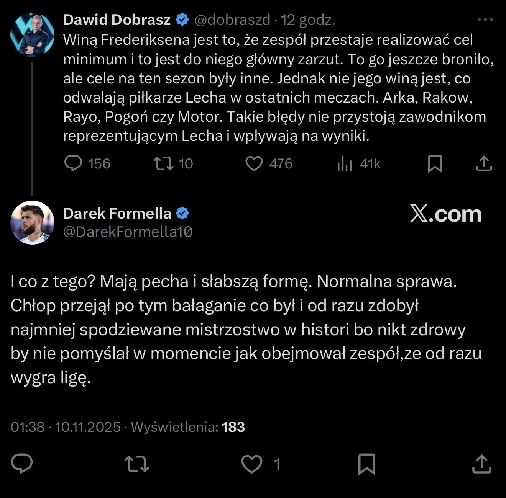This screenshot has width=506, height=498.
Task: Open Darek Formella's profile picture
Action: coord(32,222)
